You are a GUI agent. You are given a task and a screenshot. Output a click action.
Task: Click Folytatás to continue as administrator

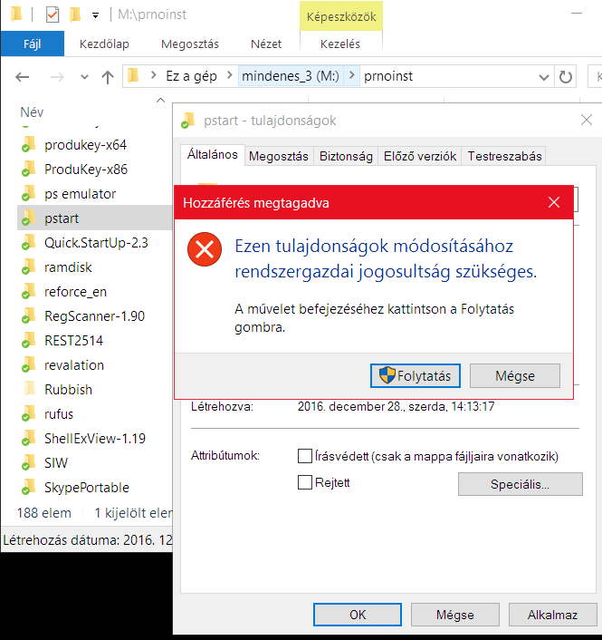point(416,375)
